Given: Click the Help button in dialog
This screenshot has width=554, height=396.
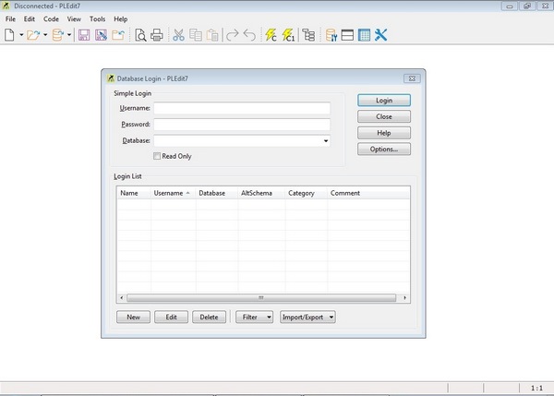Looking at the screenshot, I should pyautogui.click(x=384, y=133).
